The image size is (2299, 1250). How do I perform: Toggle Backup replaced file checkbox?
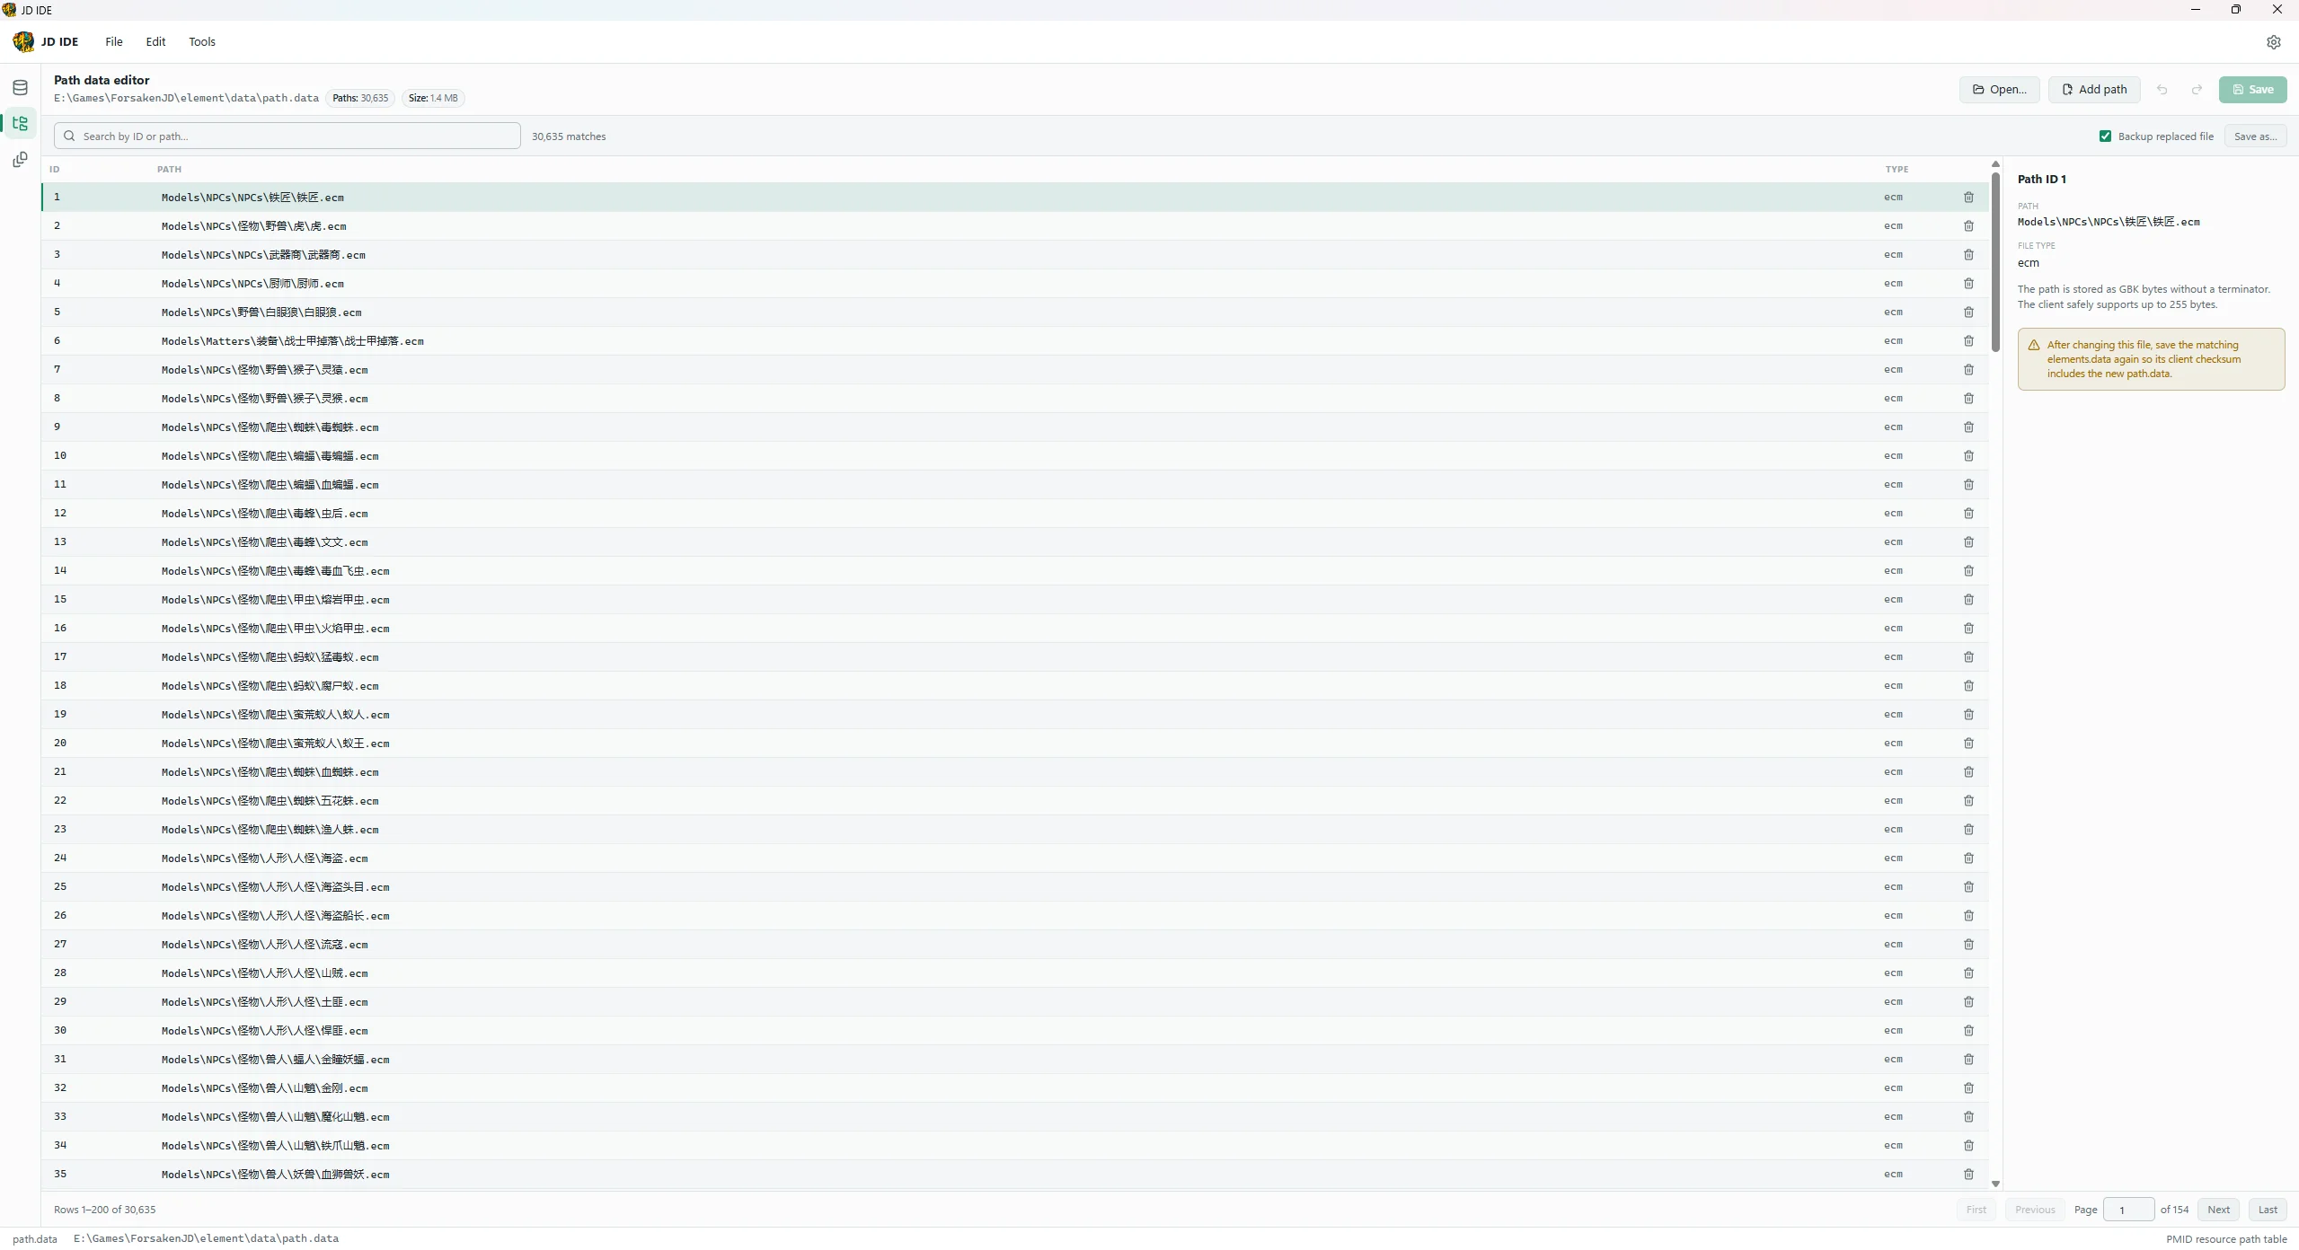pos(2105,136)
